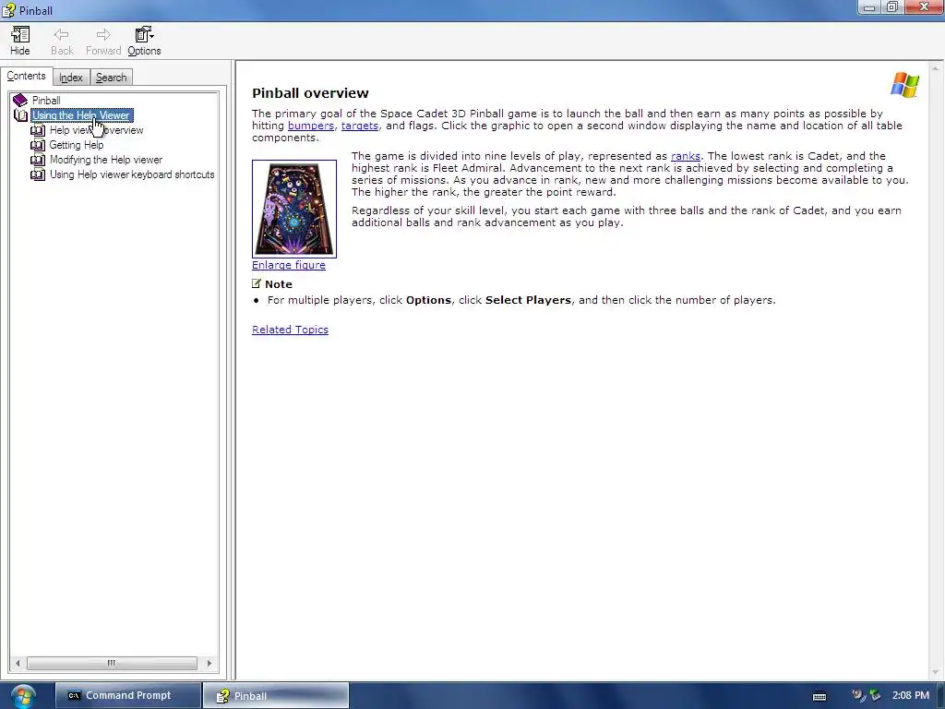Open the Help viewer overview topic
Screen dimensions: 945x709
click(96, 130)
